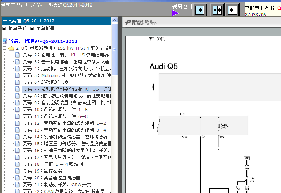281x193 pixels.
Task: Collapse the 2_0 升电喷发动机 folder node
Action: (4, 48)
